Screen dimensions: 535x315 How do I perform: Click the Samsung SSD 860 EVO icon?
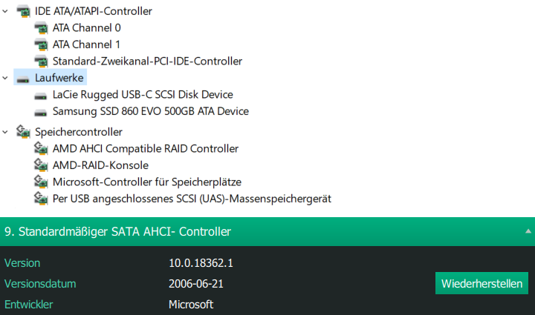tap(40, 112)
